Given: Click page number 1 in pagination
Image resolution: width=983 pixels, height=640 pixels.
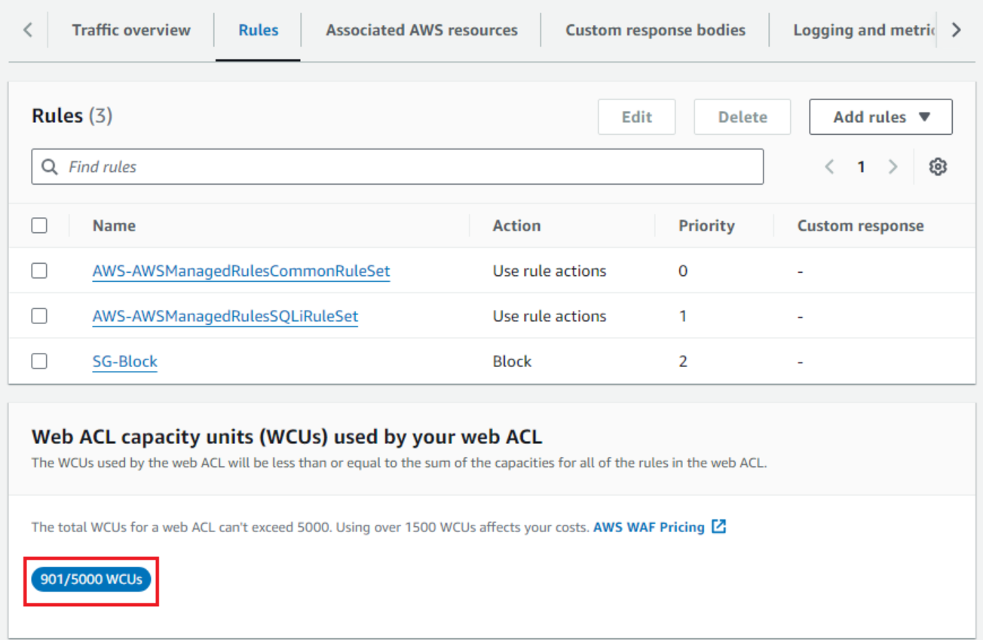Looking at the screenshot, I should pyautogui.click(x=861, y=167).
